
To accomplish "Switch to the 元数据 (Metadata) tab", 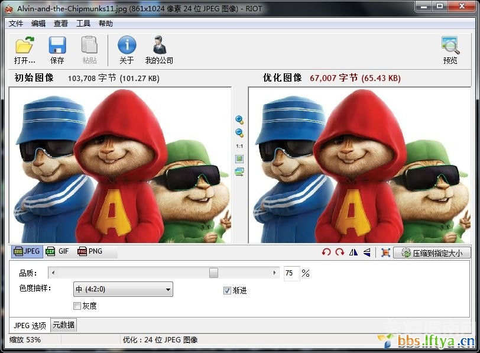I will [64, 325].
